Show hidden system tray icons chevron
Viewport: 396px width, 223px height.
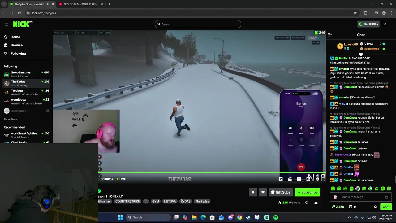[349, 217]
